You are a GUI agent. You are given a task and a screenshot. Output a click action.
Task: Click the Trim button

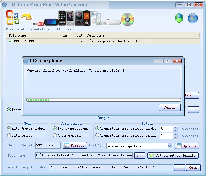click(192, 95)
